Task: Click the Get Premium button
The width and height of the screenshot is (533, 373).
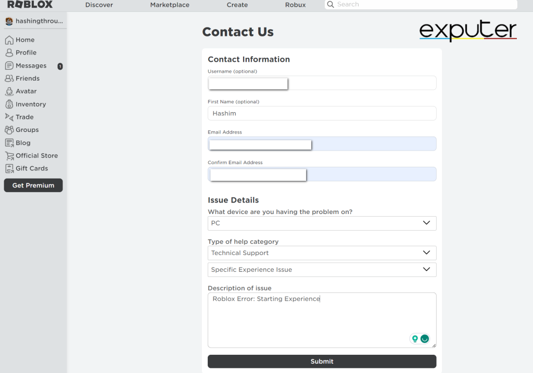Action: [x=33, y=185]
